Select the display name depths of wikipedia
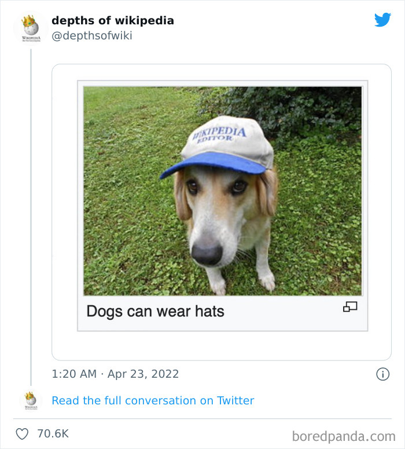Screen dimensions: 405x449 (113, 21)
